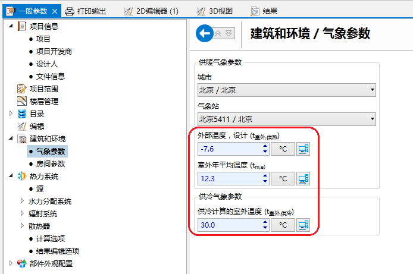This screenshot has width=413, height=274.
Task: Expand the 目录 tree node
Action: point(11,114)
